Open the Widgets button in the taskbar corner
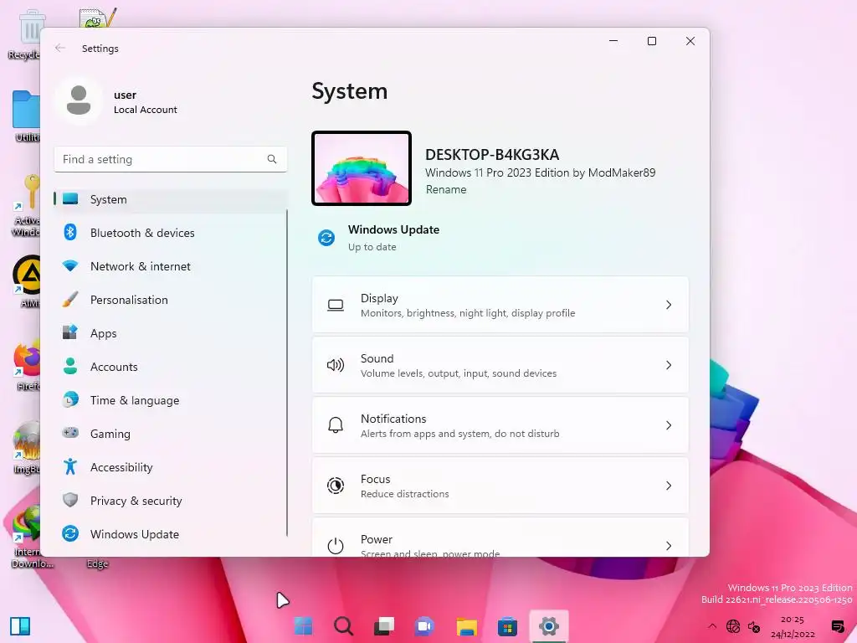Viewport: 857px width, 643px height. [20, 626]
